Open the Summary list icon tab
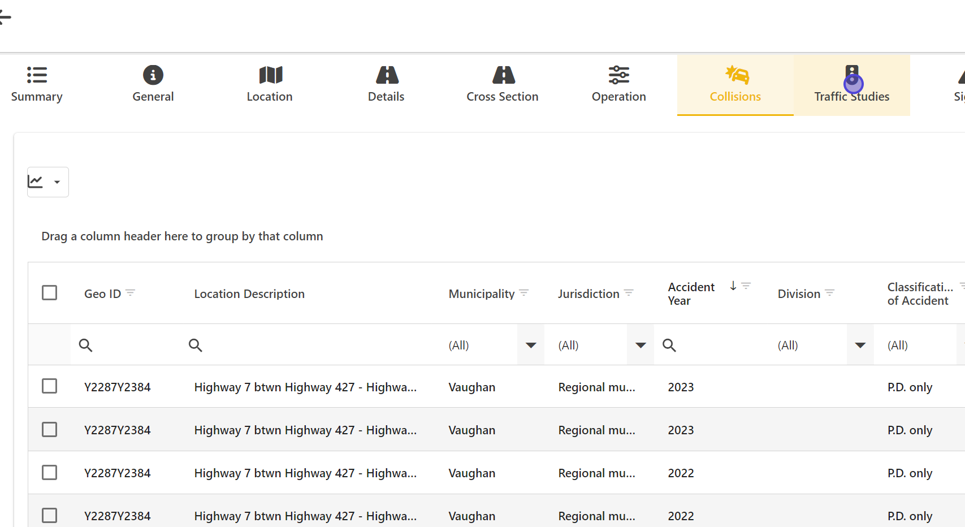 click(x=37, y=75)
